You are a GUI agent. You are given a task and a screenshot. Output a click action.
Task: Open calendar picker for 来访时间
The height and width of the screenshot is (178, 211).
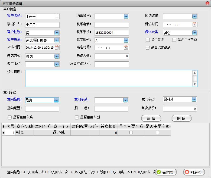click(x=56, y=48)
